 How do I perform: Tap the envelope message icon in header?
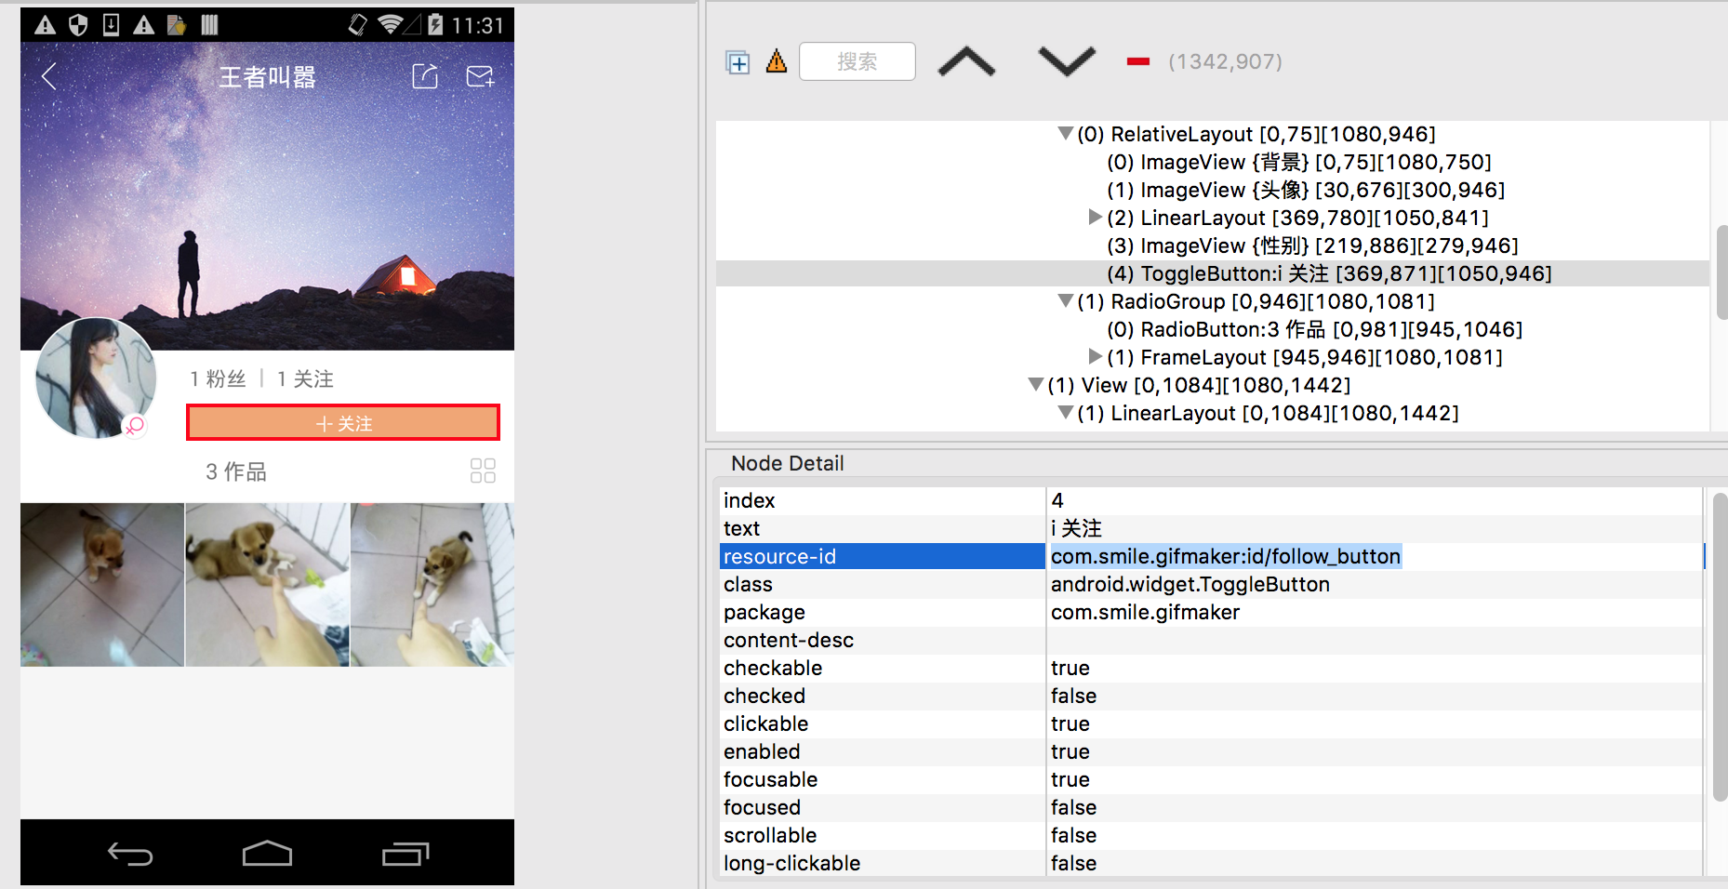[x=480, y=76]
